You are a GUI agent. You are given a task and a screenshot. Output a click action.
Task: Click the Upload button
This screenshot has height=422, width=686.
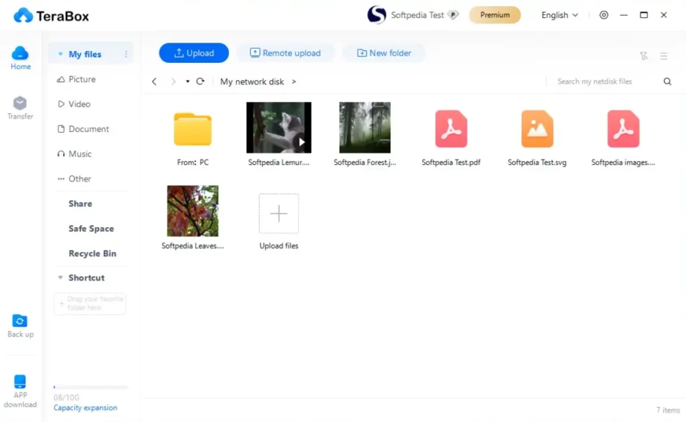click(x=194, y=52)
